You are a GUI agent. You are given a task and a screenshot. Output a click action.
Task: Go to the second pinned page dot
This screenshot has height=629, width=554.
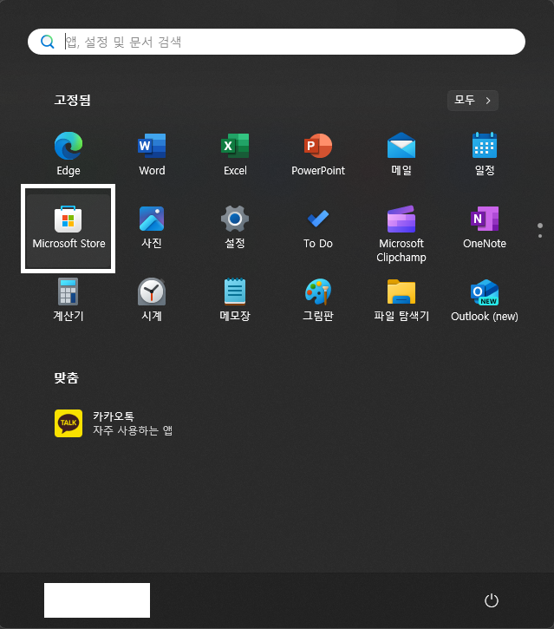click(540, 236)
